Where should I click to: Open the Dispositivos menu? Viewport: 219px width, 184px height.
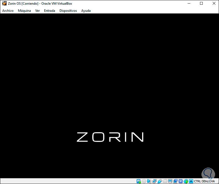click(x=68, y=11)
